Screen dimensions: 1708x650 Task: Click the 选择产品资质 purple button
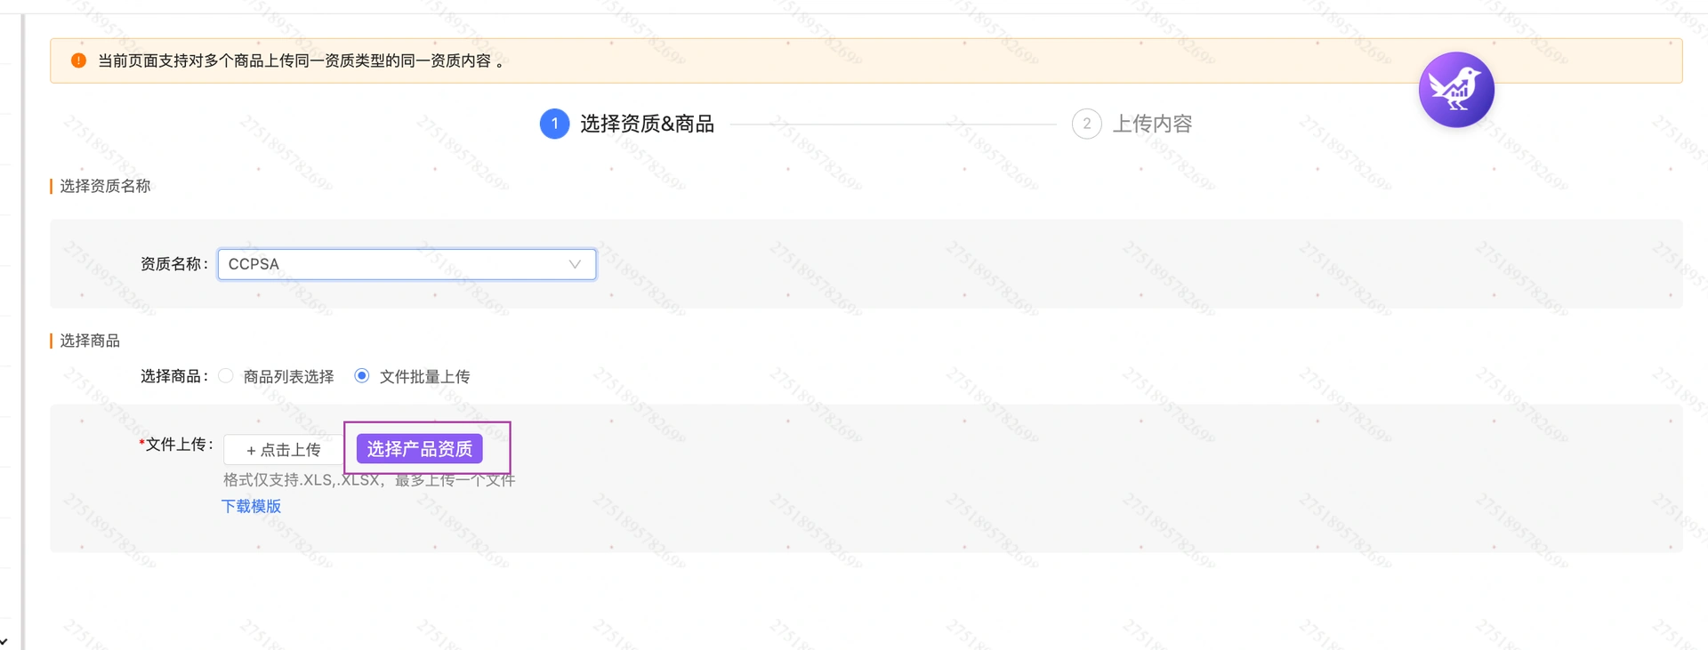coord(420,449)
